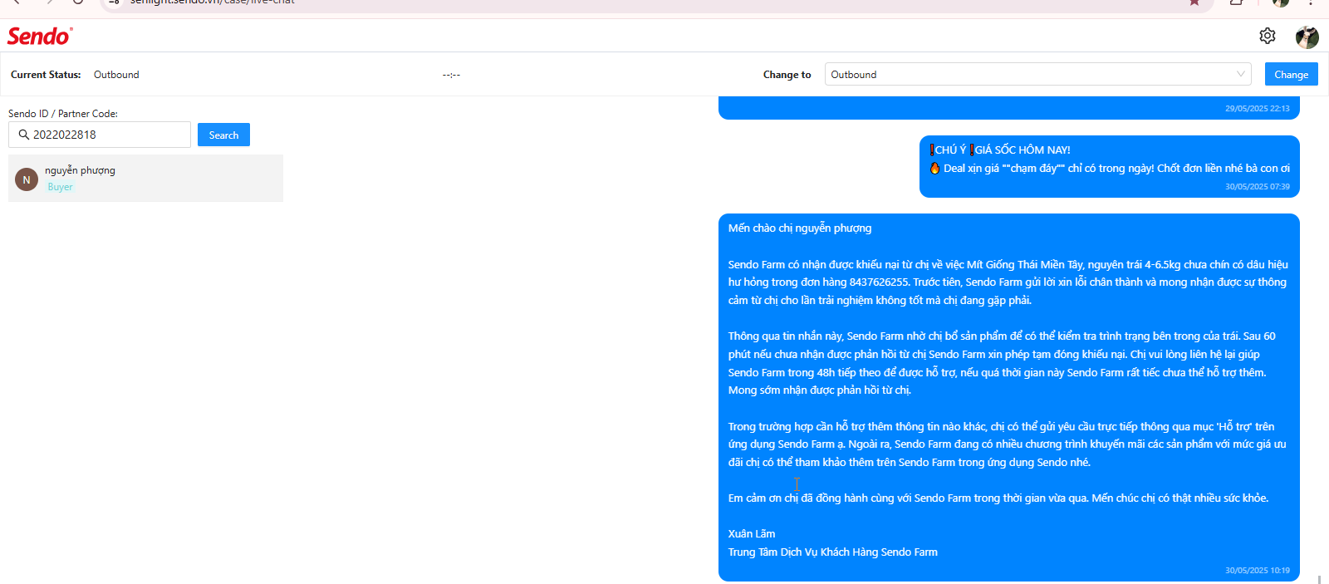Open the Change to status dropdown

click(1038, 74)
